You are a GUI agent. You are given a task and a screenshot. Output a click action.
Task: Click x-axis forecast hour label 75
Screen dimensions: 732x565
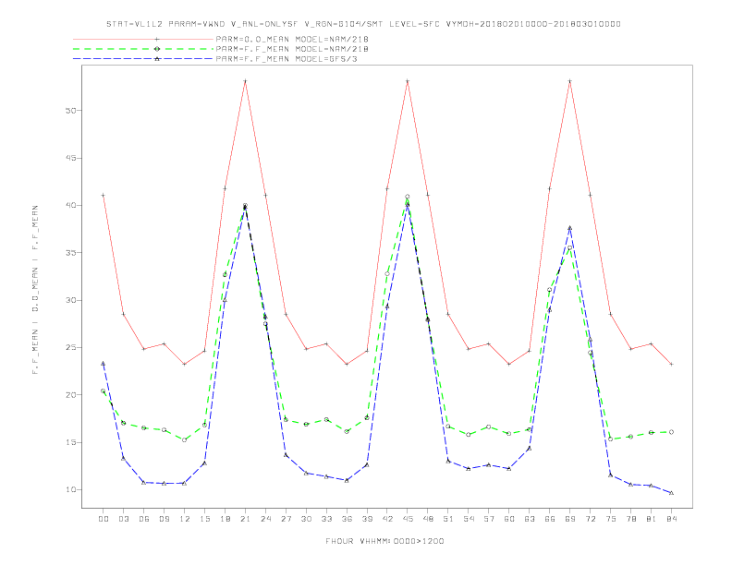tap(611, 519)
